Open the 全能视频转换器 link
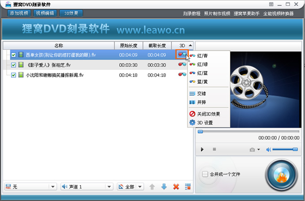This screenshot has height=201, width=305. (x=279, y=13)
